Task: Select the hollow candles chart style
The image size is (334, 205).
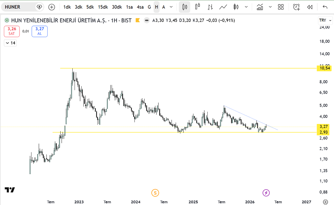Action: (x=198, y=7)
